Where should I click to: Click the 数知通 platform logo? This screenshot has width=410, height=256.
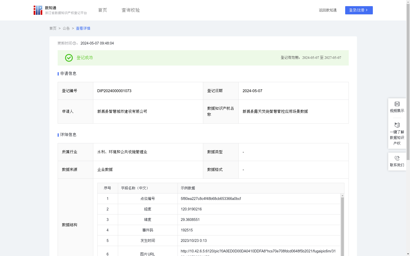[x=38, y=10]
